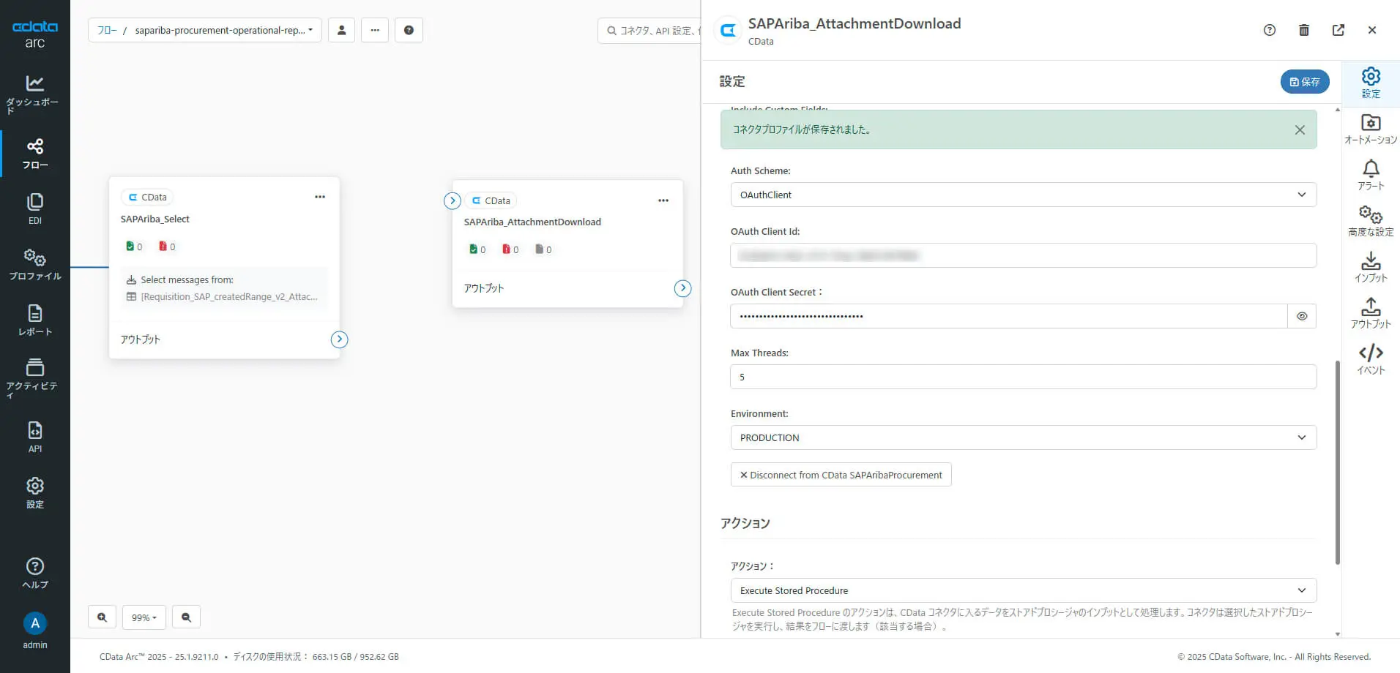Open the Activity log in sidebar
Screen dimensions: 1400x673
34,377
